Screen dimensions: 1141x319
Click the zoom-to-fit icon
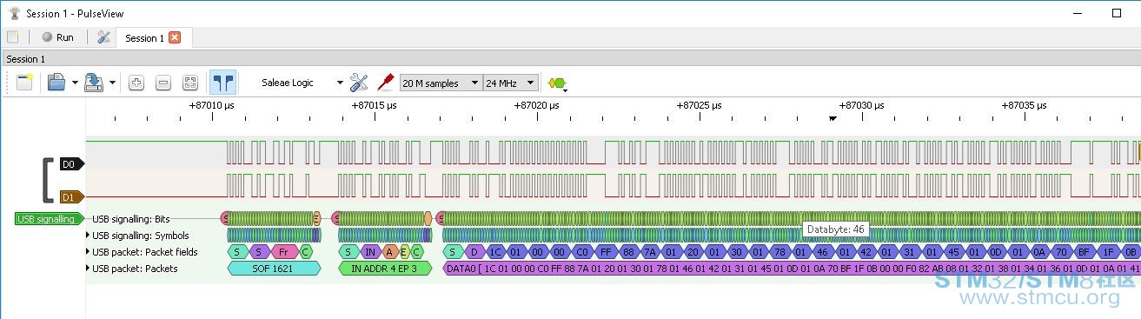[x=190, y=83]
